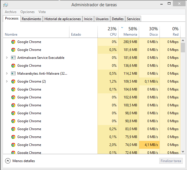Expand the Google Chrome (2) group
187x170 pixels.
click(7, 81)
